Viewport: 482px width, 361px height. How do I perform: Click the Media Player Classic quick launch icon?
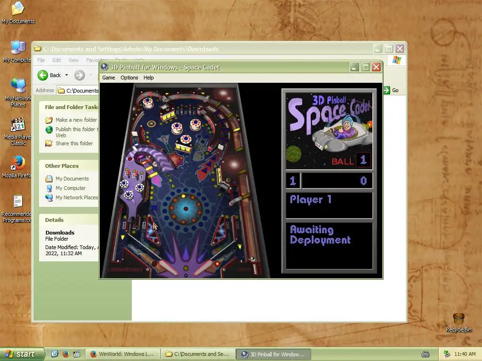pos(77,354)
